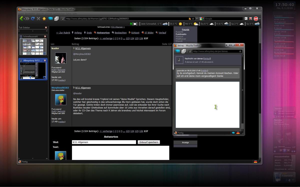Open the Adblock Plus dropdown arrow
The width and height of the screenshot is (300, 187).
(x=260, y=19)
